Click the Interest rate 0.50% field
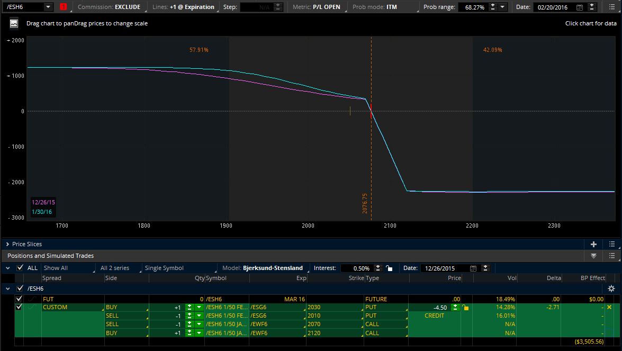The image size is (622, 351). coord(357,268)
